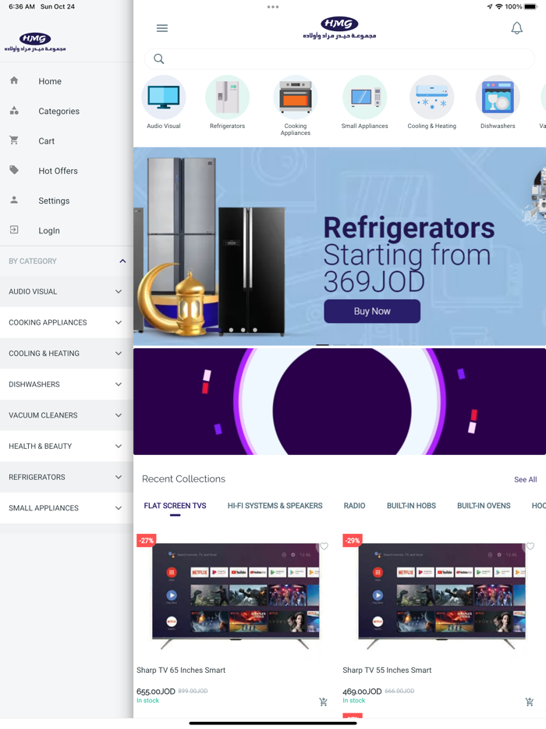The width and height of the screenshot is (546, 729).
Task: Open the Sharp TV 55 Inches Smart title
Action: coord(387,670)
